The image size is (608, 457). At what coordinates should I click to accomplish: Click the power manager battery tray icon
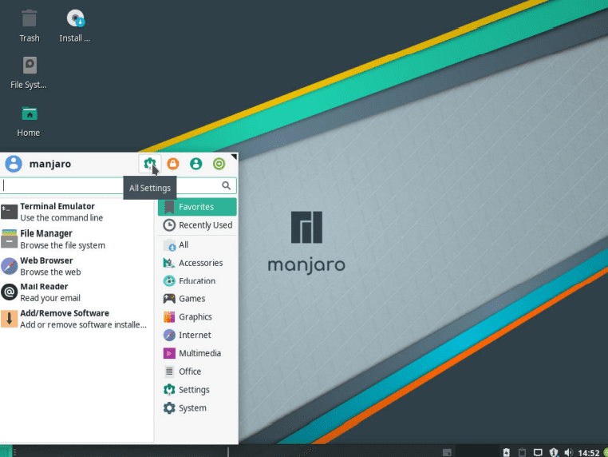pos(507,452)
